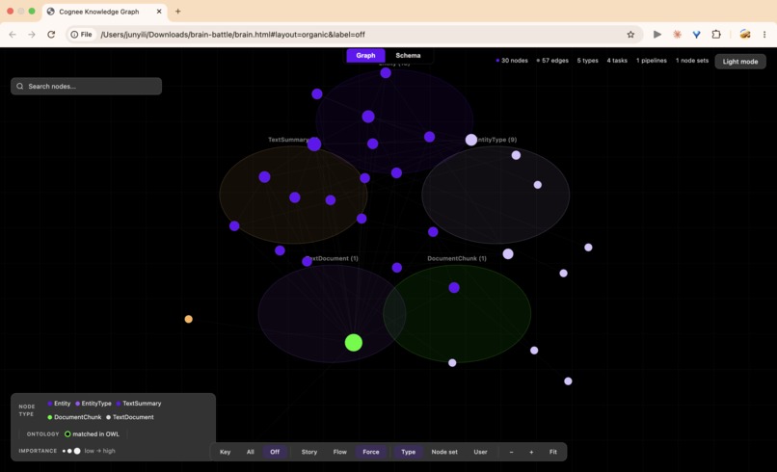Click the 1 pipelines stat
Viewport: 777px width, 472px height.
(x=651, y=61)
